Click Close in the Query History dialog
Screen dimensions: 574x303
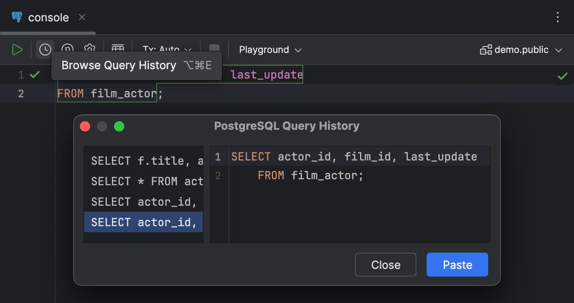pyautogui.click(x=385, y=265)
